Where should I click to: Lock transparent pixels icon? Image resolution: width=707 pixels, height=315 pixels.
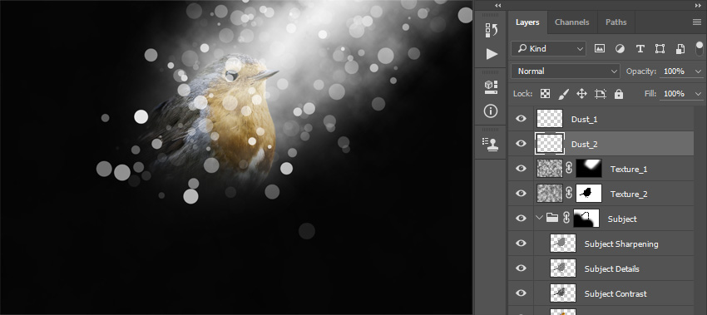coord(545,94)
